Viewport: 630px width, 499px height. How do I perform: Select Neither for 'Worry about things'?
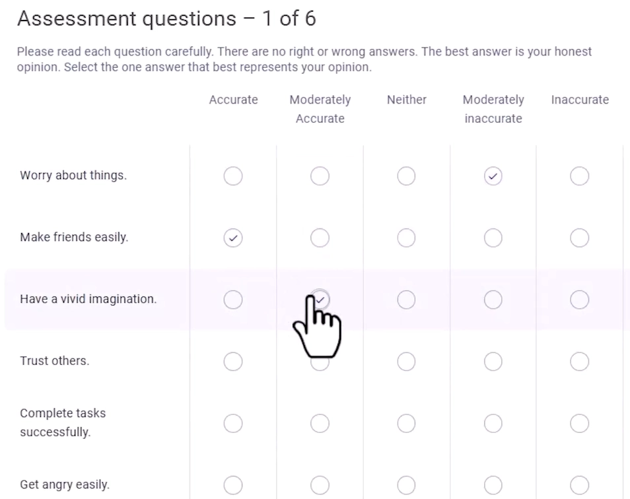pos(406,176)
